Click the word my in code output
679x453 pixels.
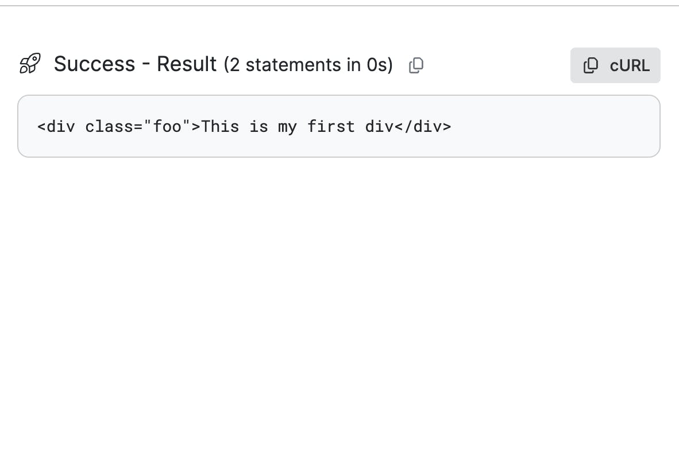tap(287, 127)
